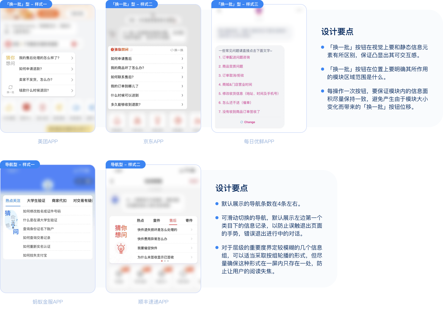Expand arrow beside 如何申请售后
Viewport: 443px width, 313px height.
pos(182,59)
